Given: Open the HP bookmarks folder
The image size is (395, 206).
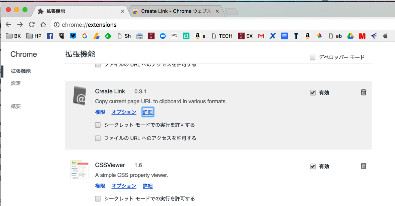Looking at the screenshot, I should click(x=34, y=36).
